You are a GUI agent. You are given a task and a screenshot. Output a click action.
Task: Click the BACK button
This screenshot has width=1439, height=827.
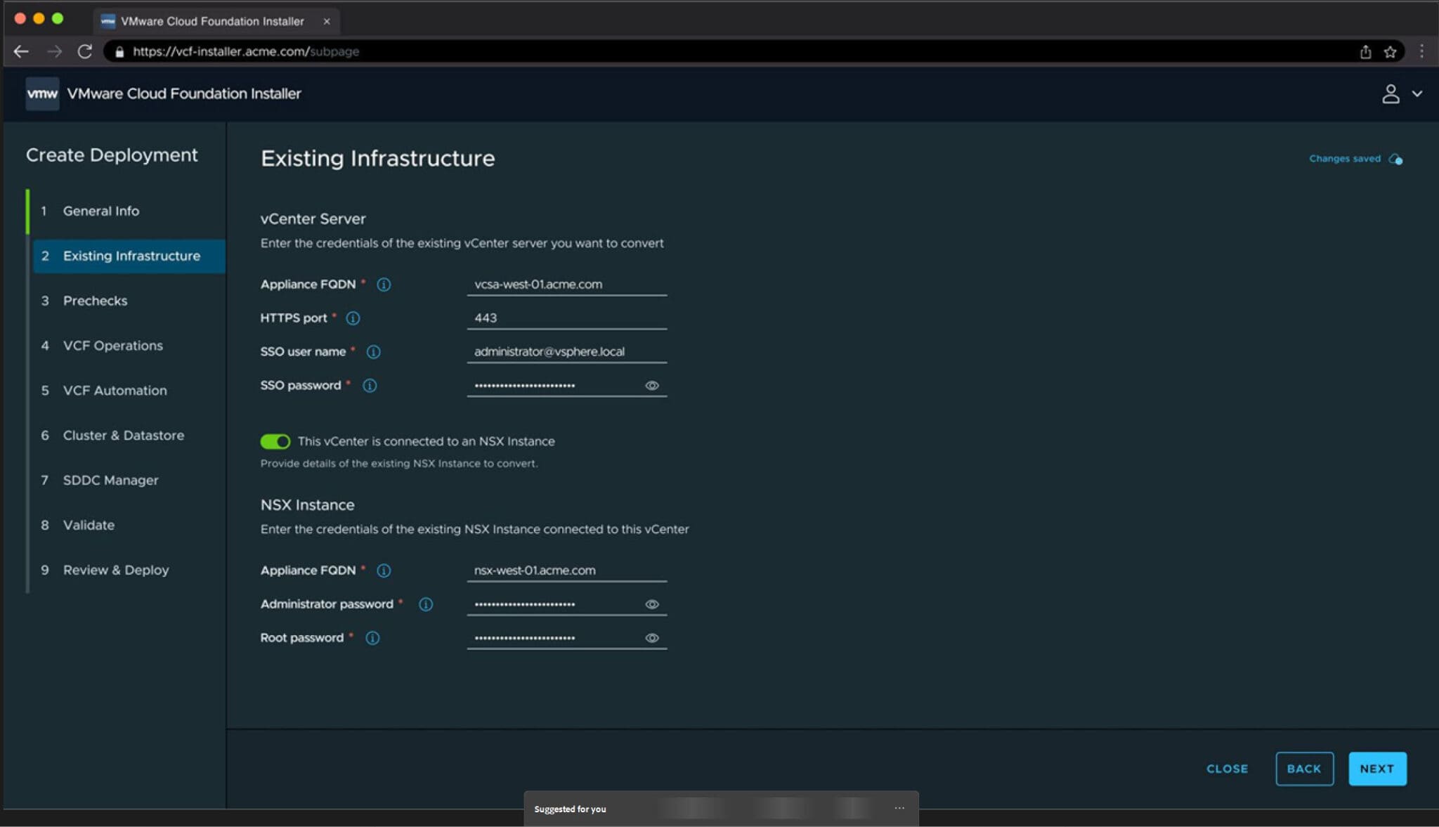[x=1304, y=768]
